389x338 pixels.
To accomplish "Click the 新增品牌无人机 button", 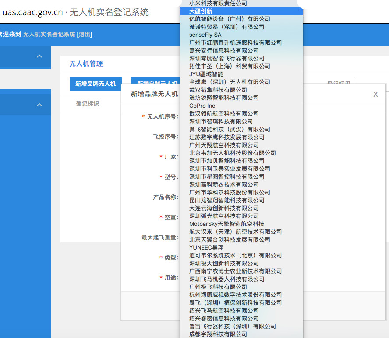I will (95, 84).
